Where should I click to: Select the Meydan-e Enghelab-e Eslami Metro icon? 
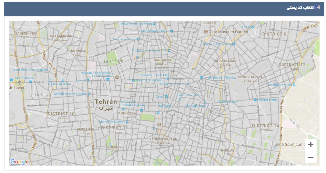point(107,80)
